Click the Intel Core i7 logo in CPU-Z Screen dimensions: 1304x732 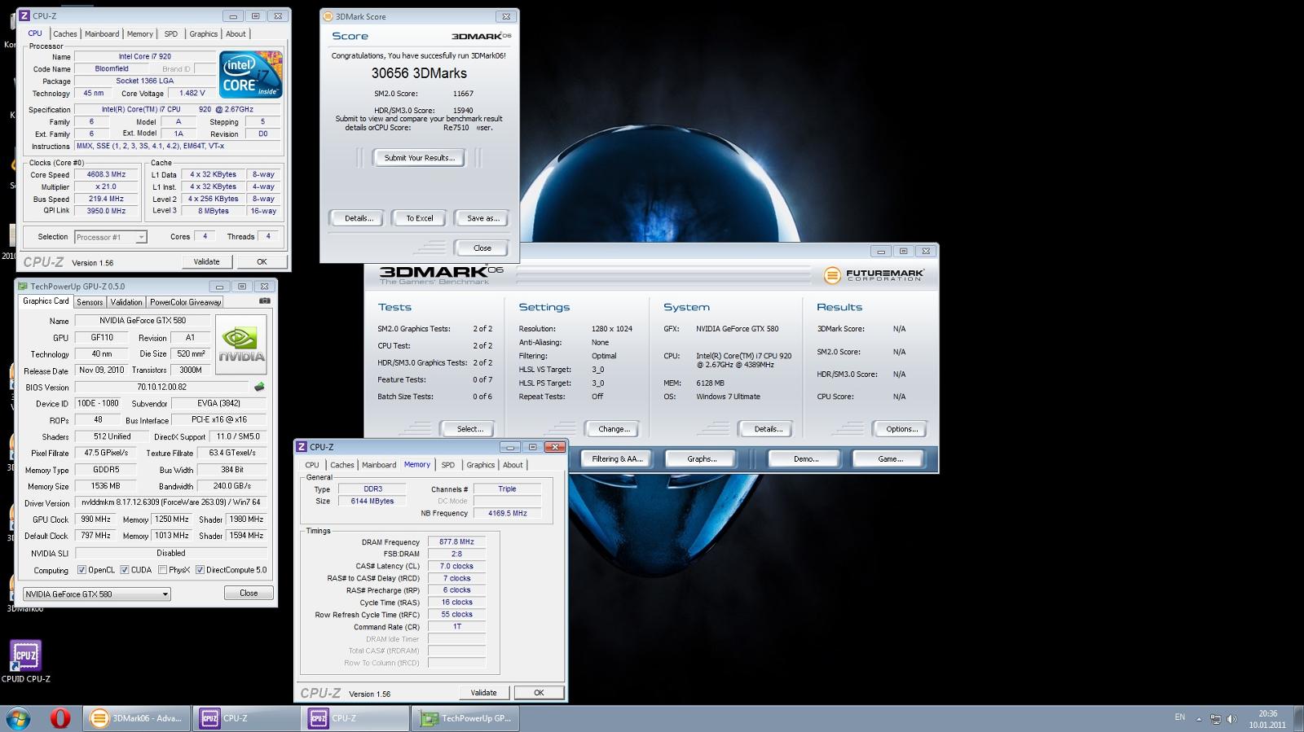tap(250, 75)
